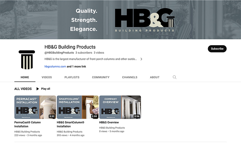Click channel name under SmartColumn video

69,132
